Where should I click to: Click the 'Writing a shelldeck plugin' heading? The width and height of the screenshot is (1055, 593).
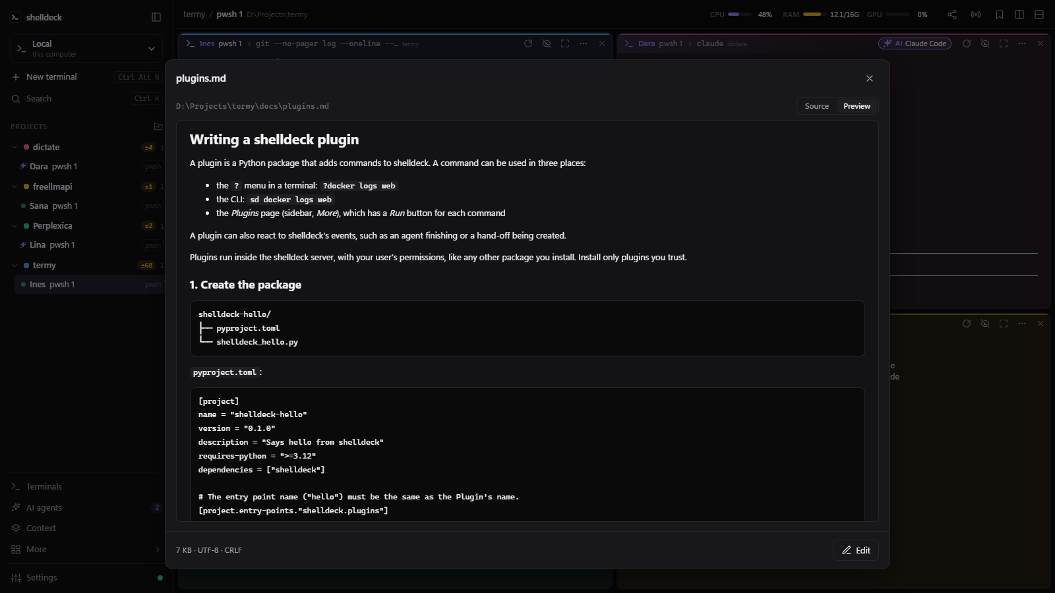click(x=274, y=140)
